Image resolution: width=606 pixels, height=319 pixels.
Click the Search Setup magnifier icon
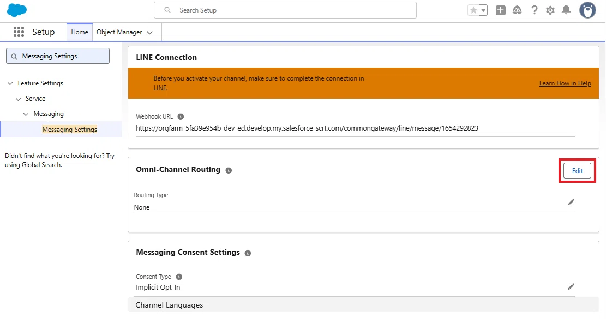pos(167,10)
